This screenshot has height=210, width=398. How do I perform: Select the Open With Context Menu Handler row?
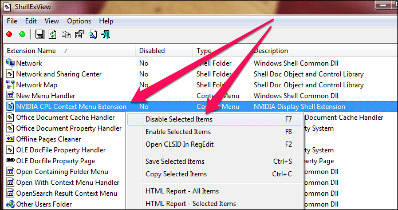(x=68, y=183)
